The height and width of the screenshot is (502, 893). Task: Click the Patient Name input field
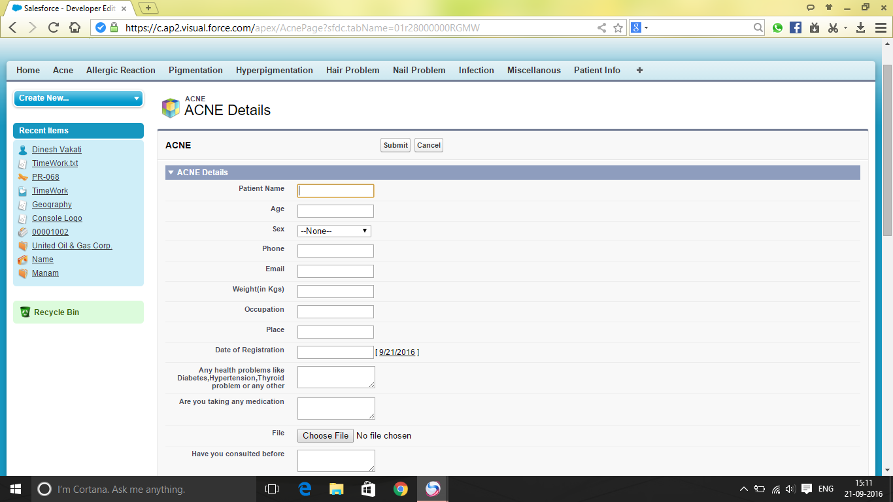[335, 191]
